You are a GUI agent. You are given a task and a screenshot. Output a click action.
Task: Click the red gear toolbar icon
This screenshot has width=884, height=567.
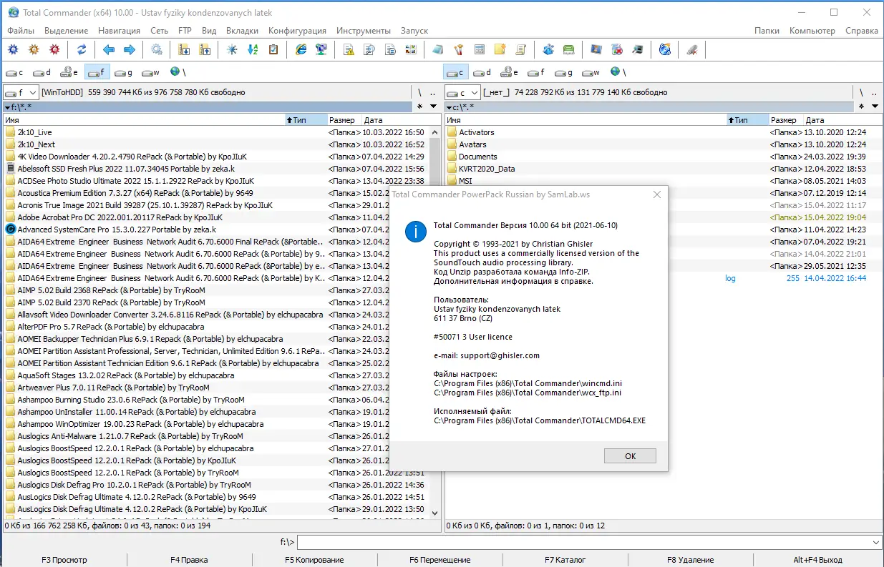(54, 49)
